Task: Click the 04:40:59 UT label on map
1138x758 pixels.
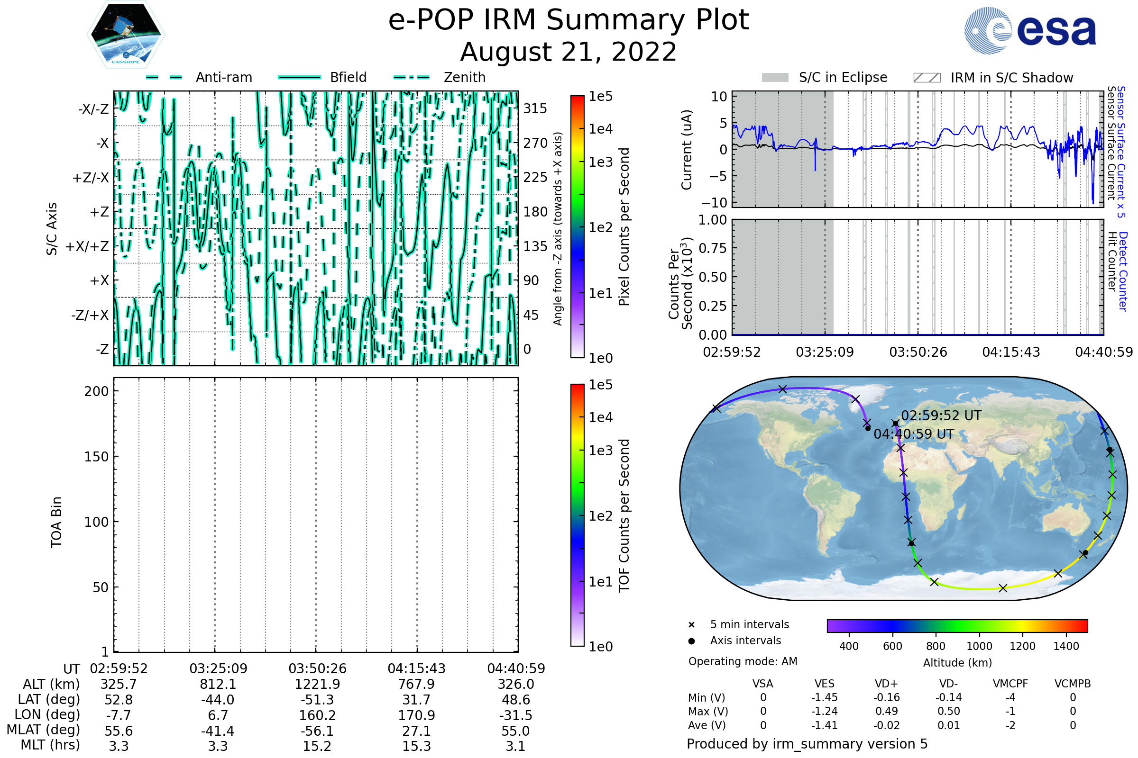Action: point(914,434)
